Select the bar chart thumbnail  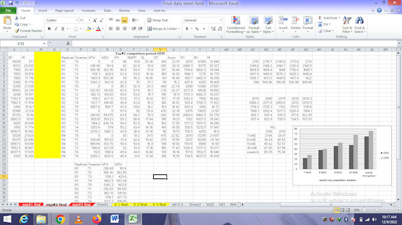(342, 155)
